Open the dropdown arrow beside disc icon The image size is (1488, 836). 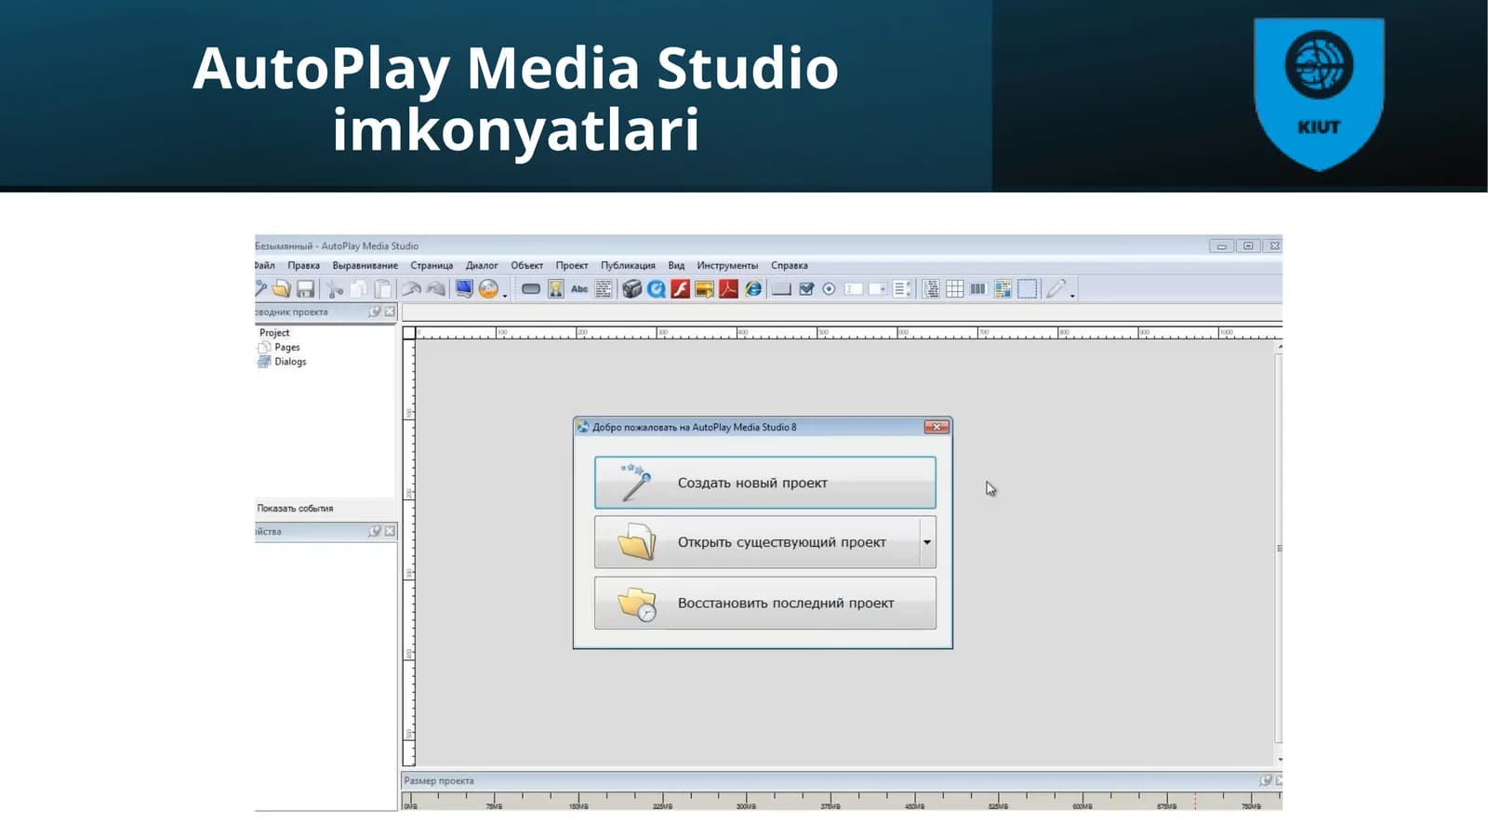coord(505,295)
